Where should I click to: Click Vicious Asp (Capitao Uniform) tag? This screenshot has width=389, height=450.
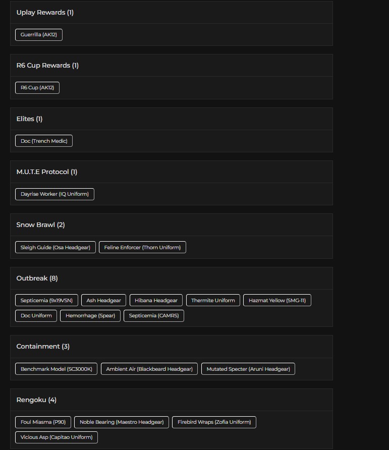[57, 437]
